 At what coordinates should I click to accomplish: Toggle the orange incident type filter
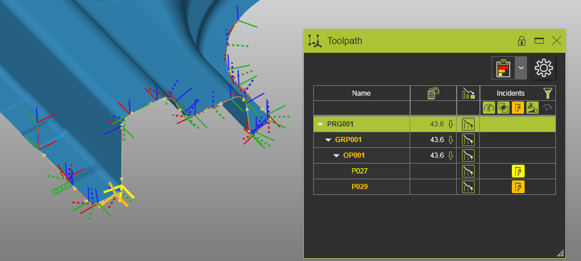pyautogui.click(x=518, y=108)
